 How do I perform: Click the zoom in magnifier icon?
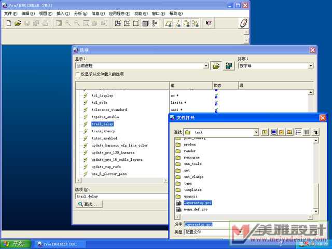[68, 23]
